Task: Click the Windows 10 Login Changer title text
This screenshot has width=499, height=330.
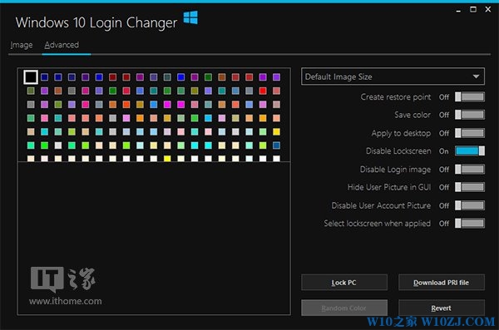Action: click(96, 22)
